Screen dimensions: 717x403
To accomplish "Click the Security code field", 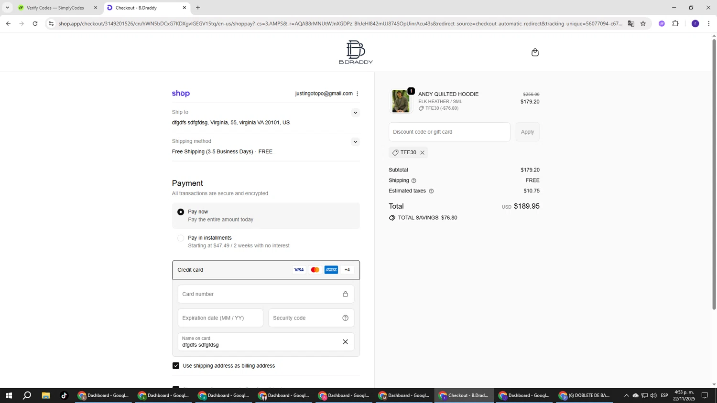I will tap(311, 318).
